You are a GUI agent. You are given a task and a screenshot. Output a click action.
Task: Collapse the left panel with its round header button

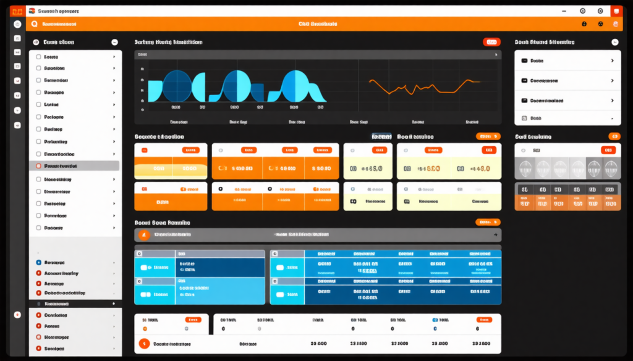[x=114, y=42]
